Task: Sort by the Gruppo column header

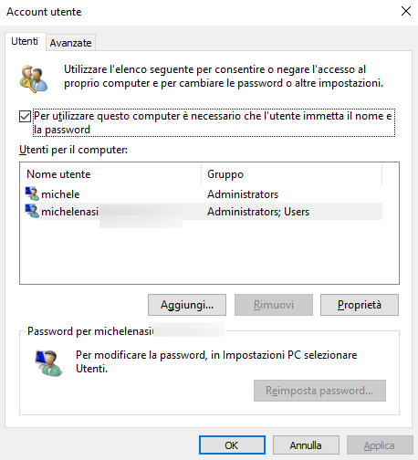Action: point(291,174)
